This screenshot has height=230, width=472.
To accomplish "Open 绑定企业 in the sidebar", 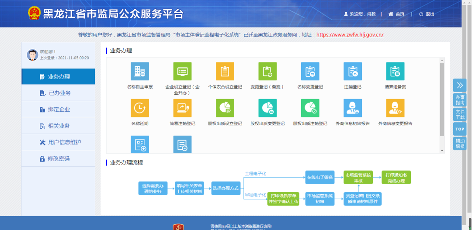I will [58, 110].
